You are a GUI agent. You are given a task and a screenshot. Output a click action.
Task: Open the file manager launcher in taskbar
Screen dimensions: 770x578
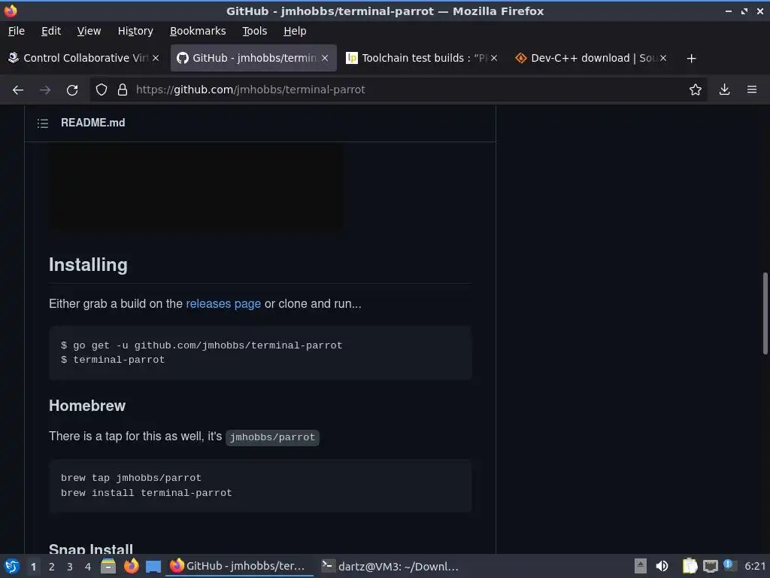[108, 566]
